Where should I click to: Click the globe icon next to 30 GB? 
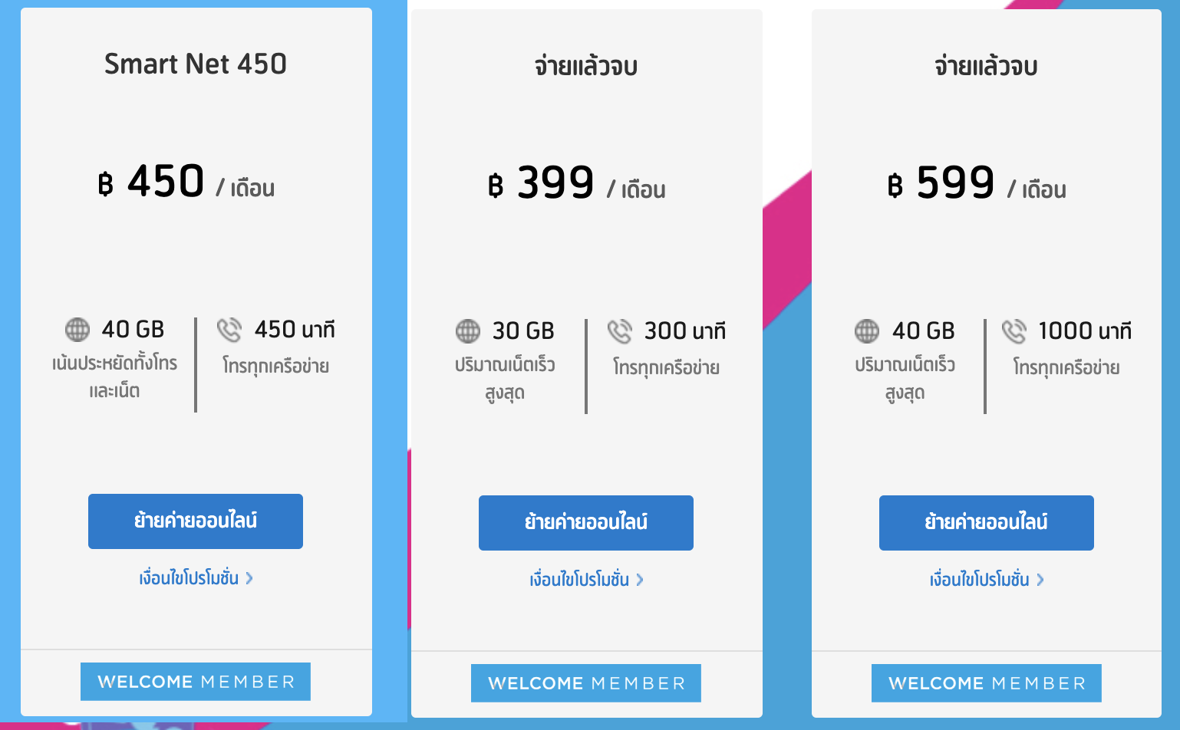(468, 331)
